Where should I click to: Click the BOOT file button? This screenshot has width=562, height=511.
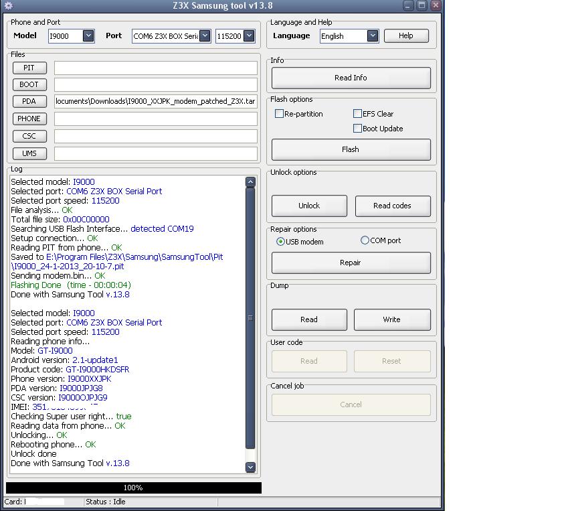click(29, 84)
